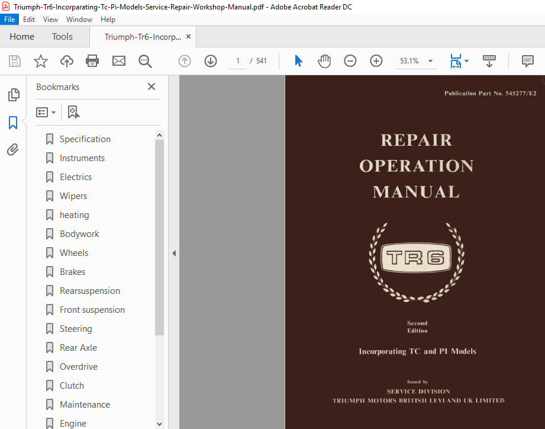Open the Edit menu
Viewport: 545px width, 429px height.
point(29,20)
